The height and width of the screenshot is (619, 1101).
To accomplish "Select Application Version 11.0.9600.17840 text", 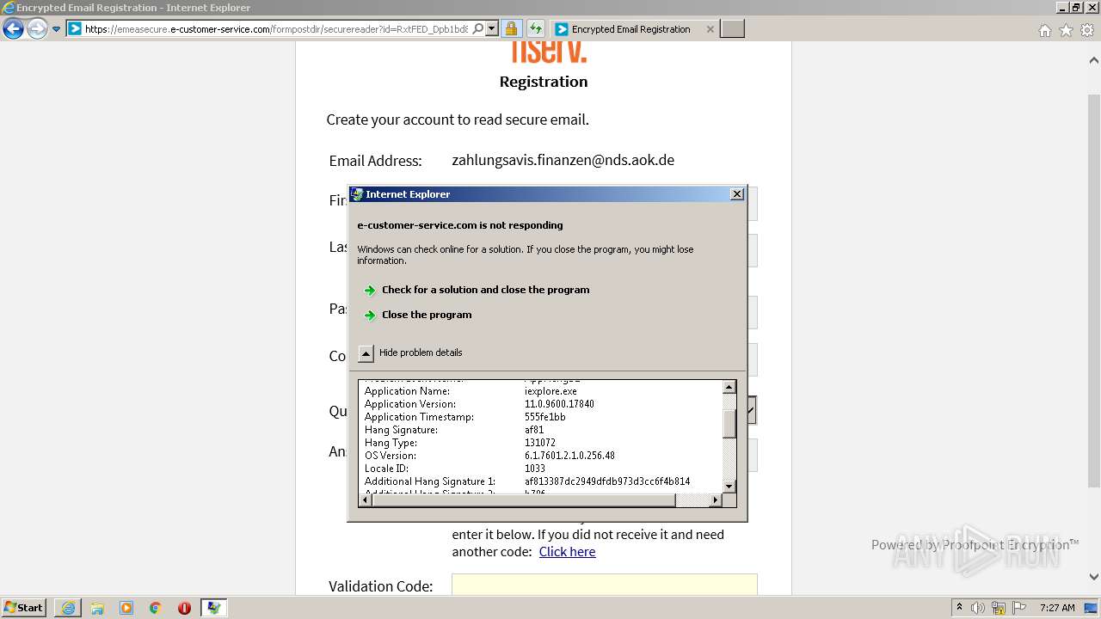I will click(559, 404).
